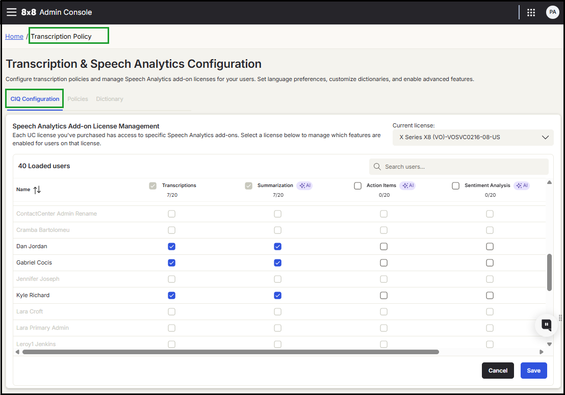Viewport: 565px width, 395px height.
Task: Enable Action Items for Kyle Richard
Action: pyautogui.click(x=383, y=296)
